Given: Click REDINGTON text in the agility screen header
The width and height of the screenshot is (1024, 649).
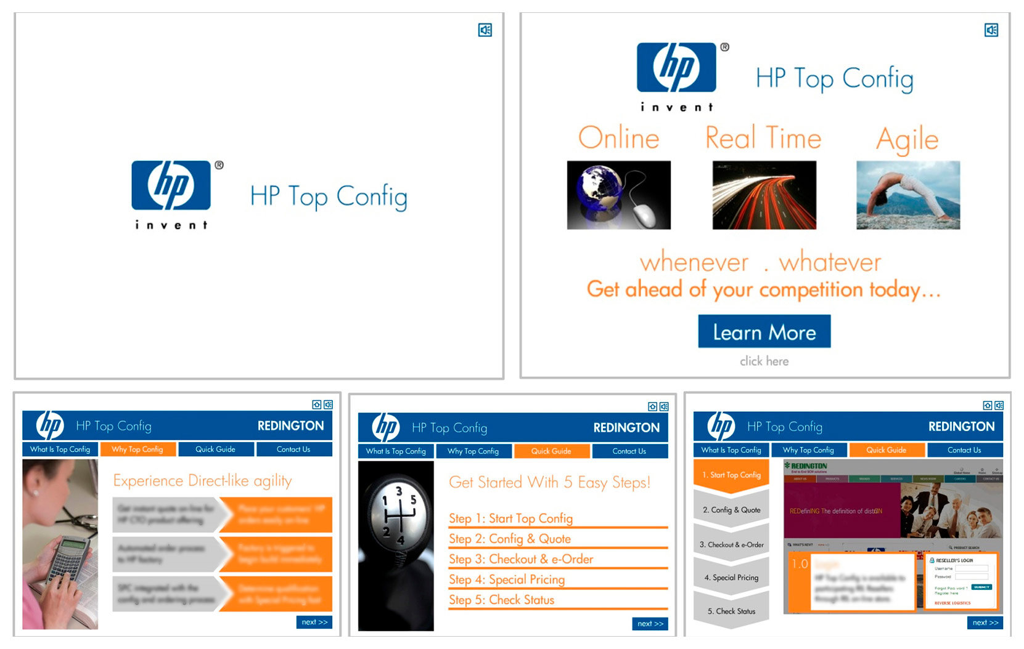Looking at the screenshot, I should (290, 425).
